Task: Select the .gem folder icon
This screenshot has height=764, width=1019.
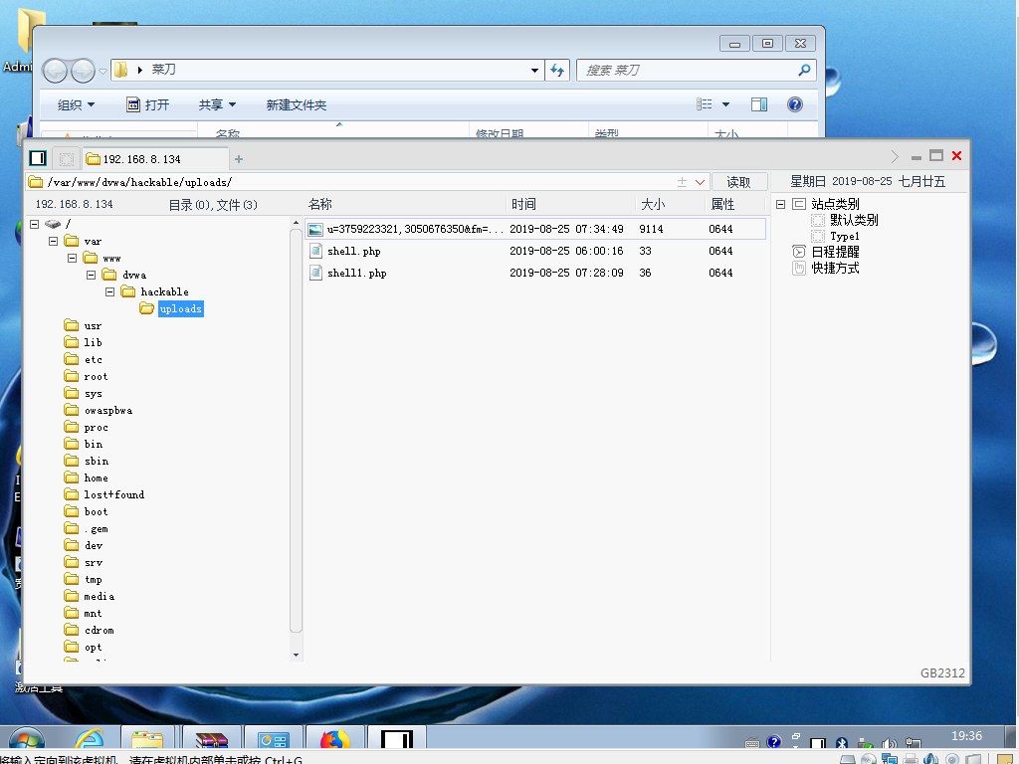Action: pyautogui.click(x=72, y=528)
